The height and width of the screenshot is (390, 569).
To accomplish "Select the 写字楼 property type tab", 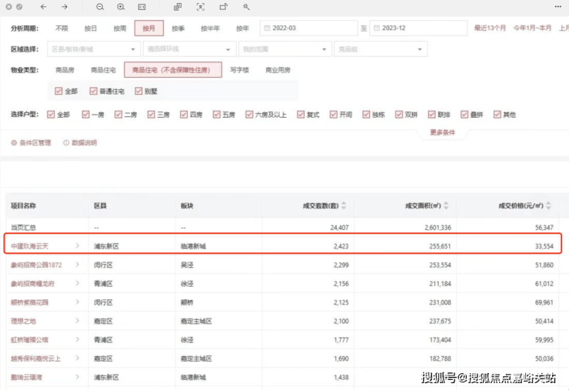I will coord(240,70).
